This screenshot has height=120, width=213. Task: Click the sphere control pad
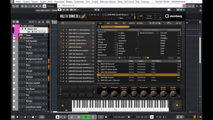[177, 105]
